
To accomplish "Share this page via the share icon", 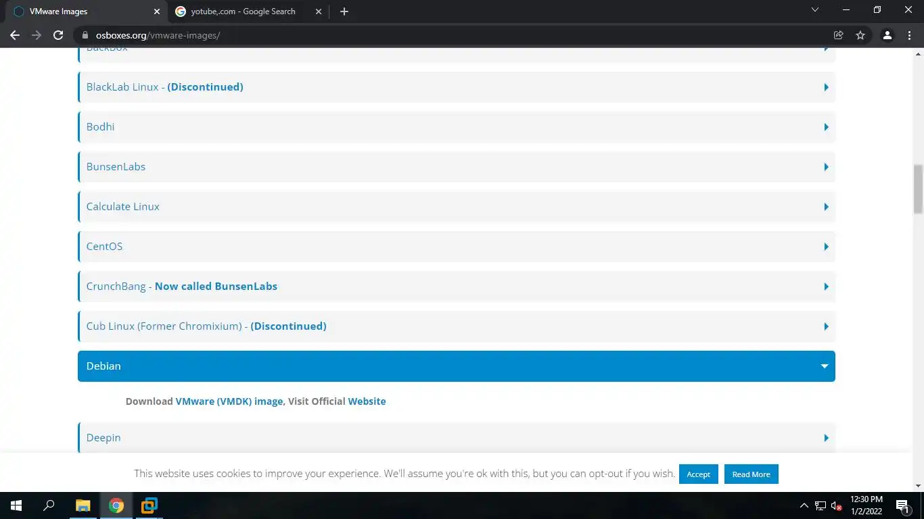I will (839, 35).
